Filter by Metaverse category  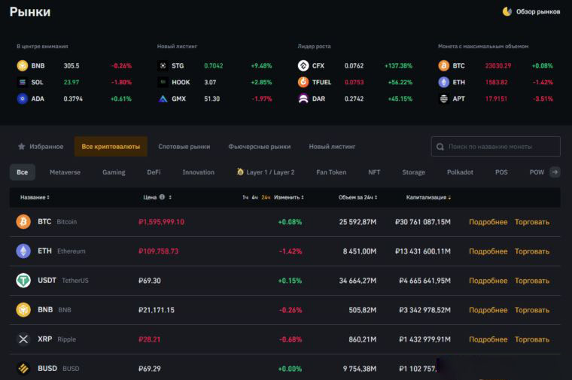(65, 172)
